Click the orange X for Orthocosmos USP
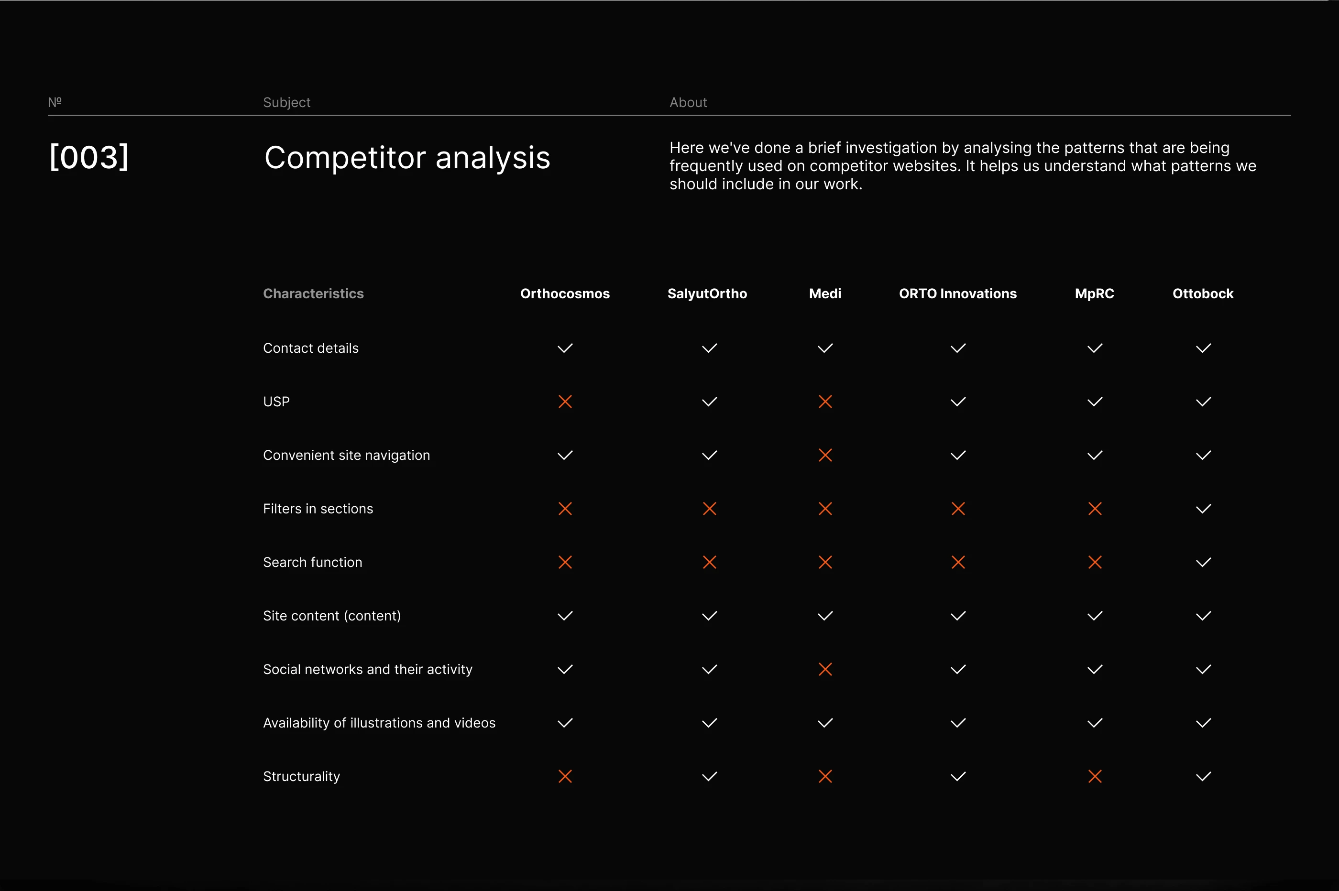The height and width of the screenshot is (891, 1339). coord(565,402)
